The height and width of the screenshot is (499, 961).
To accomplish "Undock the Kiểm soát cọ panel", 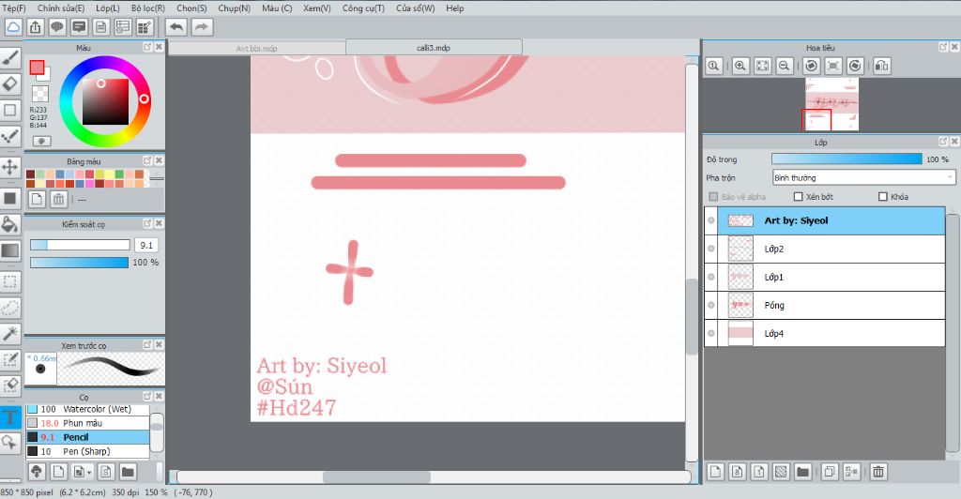I will click(147, 224).
